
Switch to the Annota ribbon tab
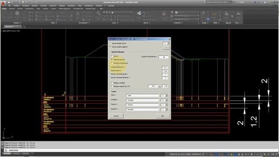click(x=20, y=9)
